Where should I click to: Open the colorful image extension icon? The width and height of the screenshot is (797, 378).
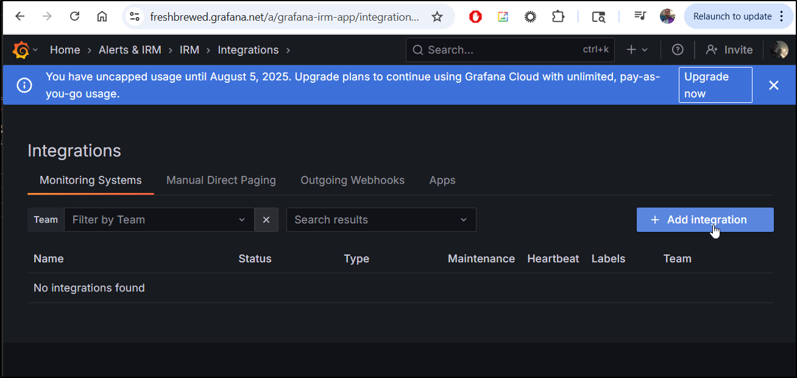coord(503,17)
